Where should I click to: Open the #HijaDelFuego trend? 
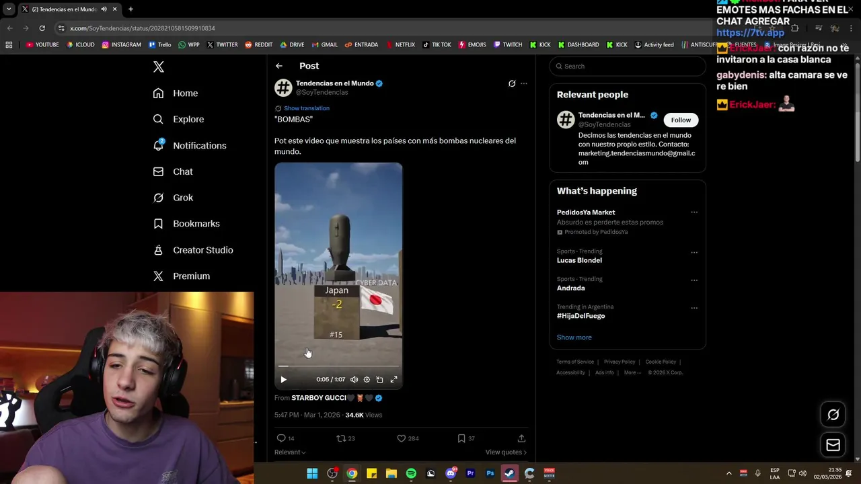581,316
